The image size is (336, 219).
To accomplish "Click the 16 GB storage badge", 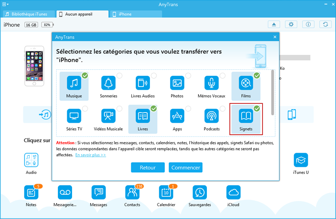I will click(31, 25).
